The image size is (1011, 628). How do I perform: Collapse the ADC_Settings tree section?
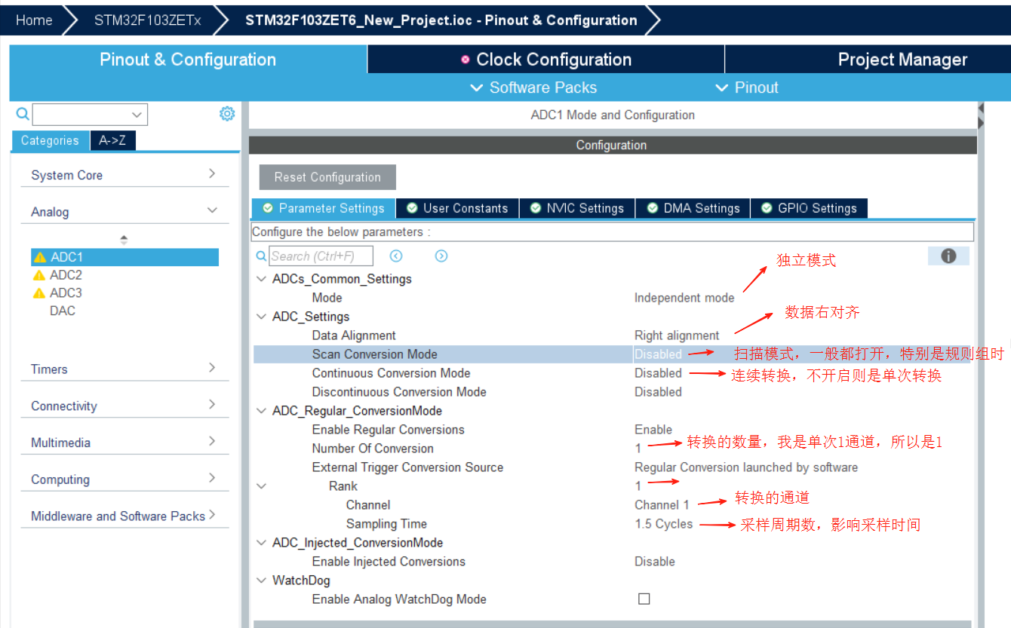260,316
